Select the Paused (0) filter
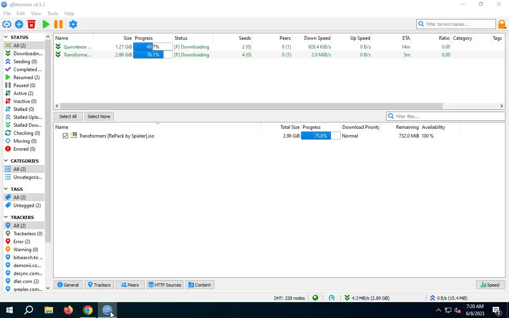The image size is (509, 318). (24, 85)
